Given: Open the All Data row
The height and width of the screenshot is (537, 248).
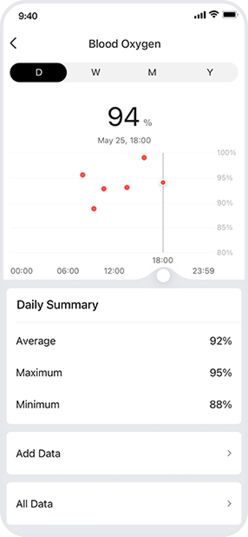Looking at the screenshot, I should pyautogui.click(x=124, y=504).
